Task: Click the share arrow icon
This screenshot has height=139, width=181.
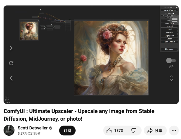Action: 150,131
